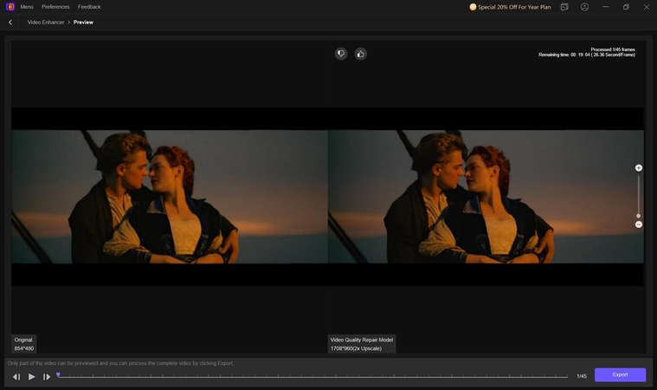Open the message center icon
This screenshot has width=657, height=390.
click(x=564, y=7)
